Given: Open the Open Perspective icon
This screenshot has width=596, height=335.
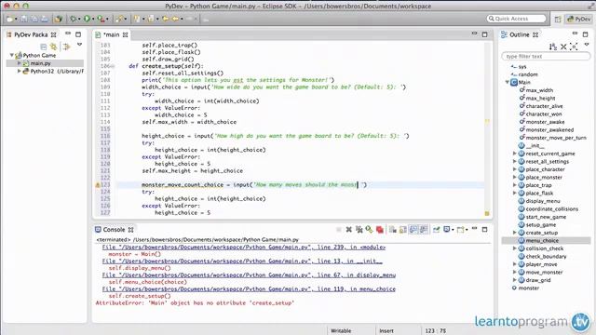Looking at the screenshot, I should (558, 19).
